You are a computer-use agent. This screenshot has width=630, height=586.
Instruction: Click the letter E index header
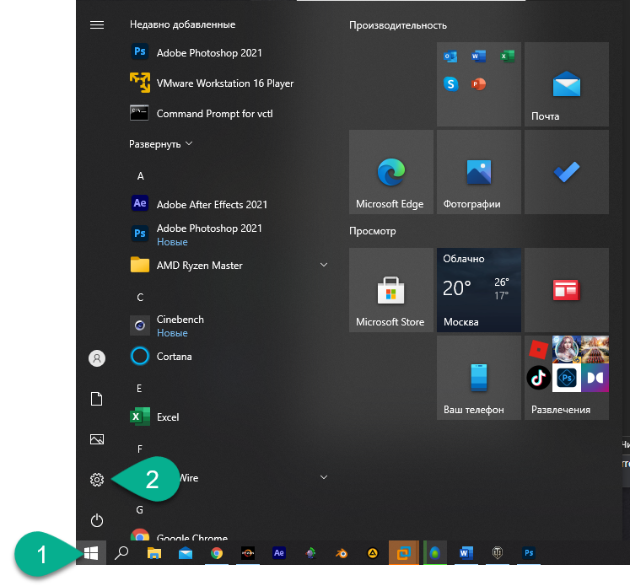point(139,389)
